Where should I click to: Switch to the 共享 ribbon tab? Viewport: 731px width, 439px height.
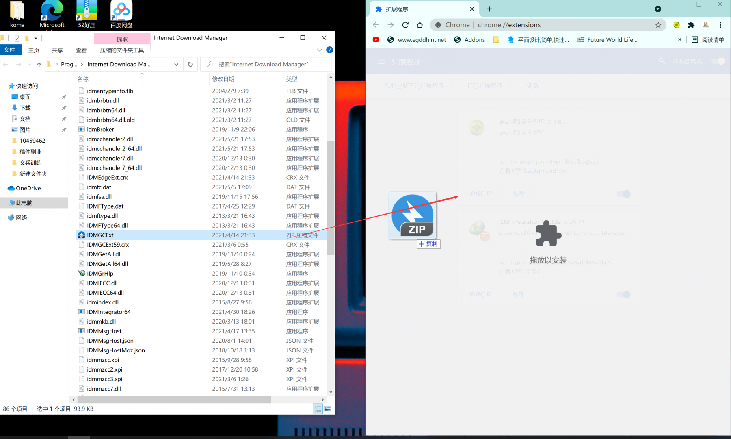coord(57,50)
